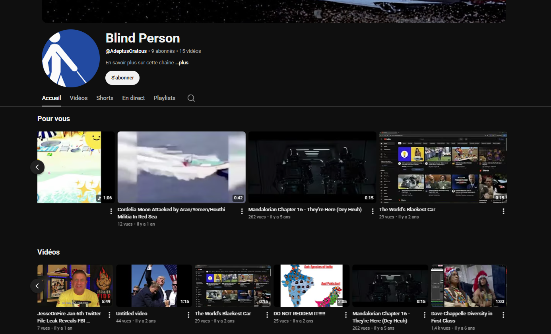Play the JesseOnFire 5:49 thumbnail
The height and width of the screenshot is (334, 551).
tap(75, 286)
